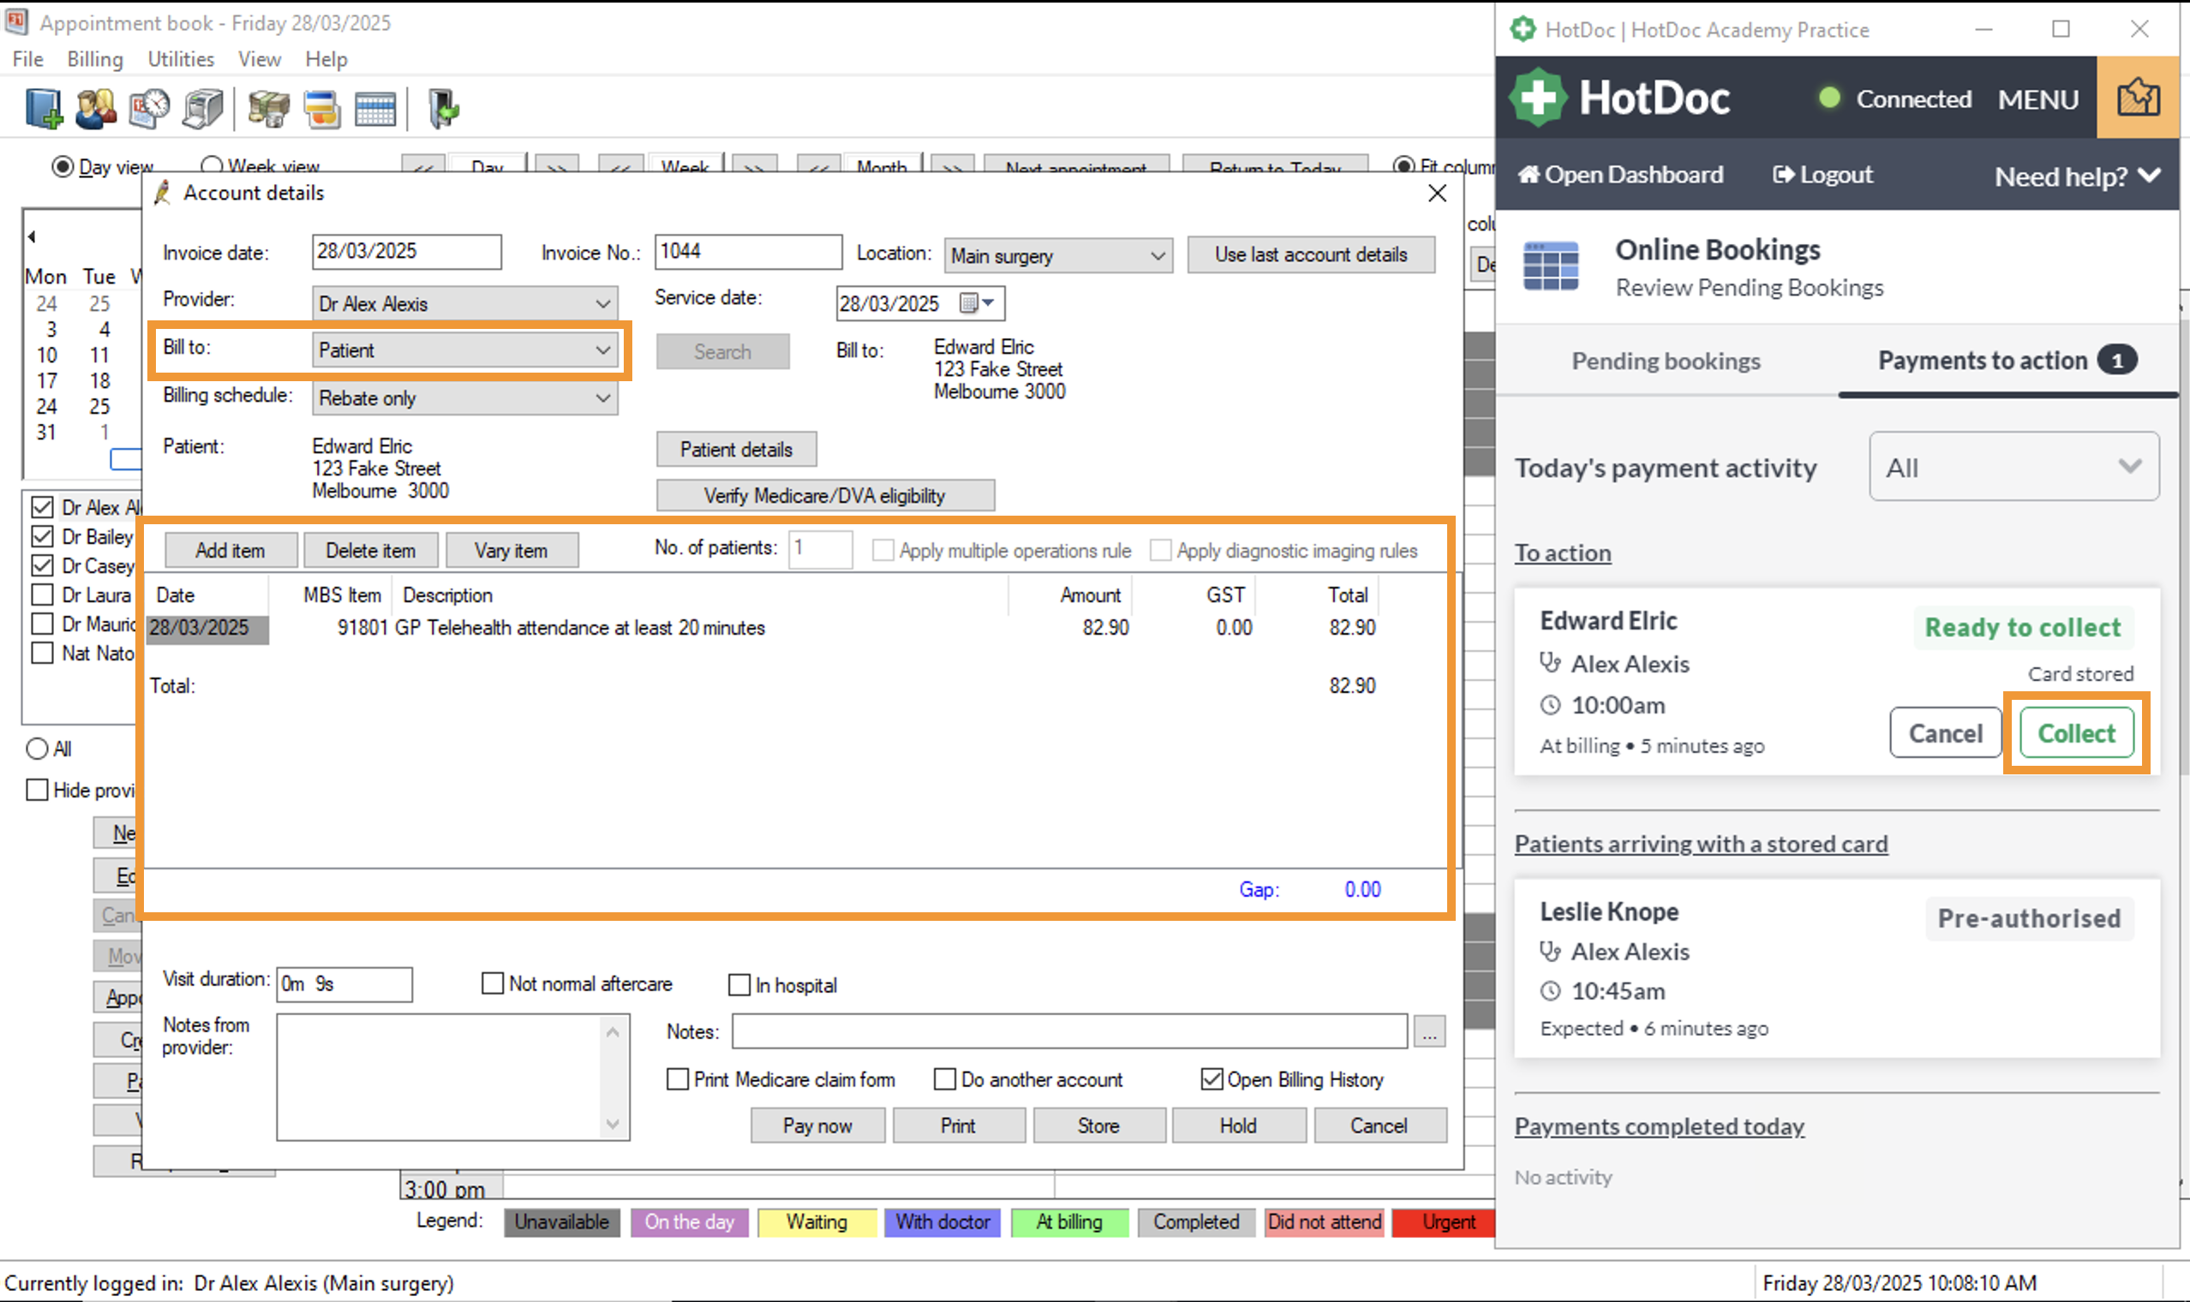Screen dimensions: 2190x1302
Task: Open the two-people patients toolbar icon
Action: (x=96, y=110)
